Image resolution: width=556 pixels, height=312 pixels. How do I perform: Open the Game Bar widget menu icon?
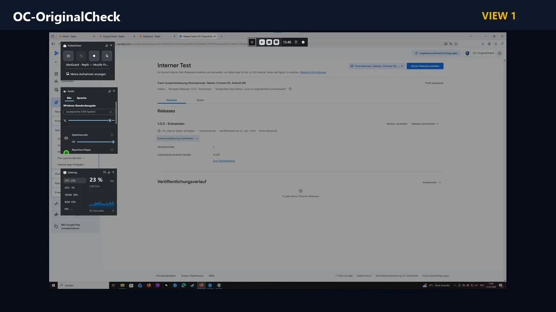pos(252,42)
